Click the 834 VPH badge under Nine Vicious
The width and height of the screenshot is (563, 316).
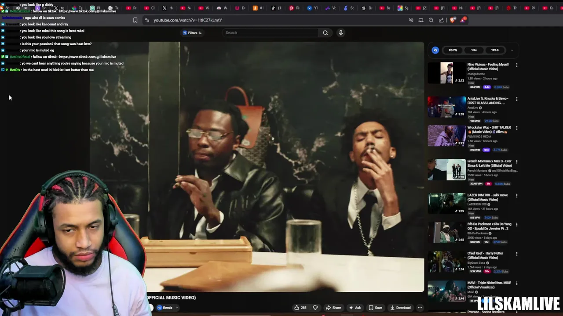tap(475, 87)
